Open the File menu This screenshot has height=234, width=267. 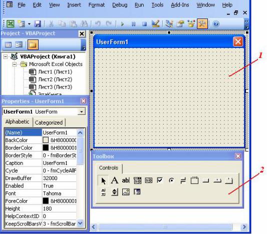pos(22,5)
